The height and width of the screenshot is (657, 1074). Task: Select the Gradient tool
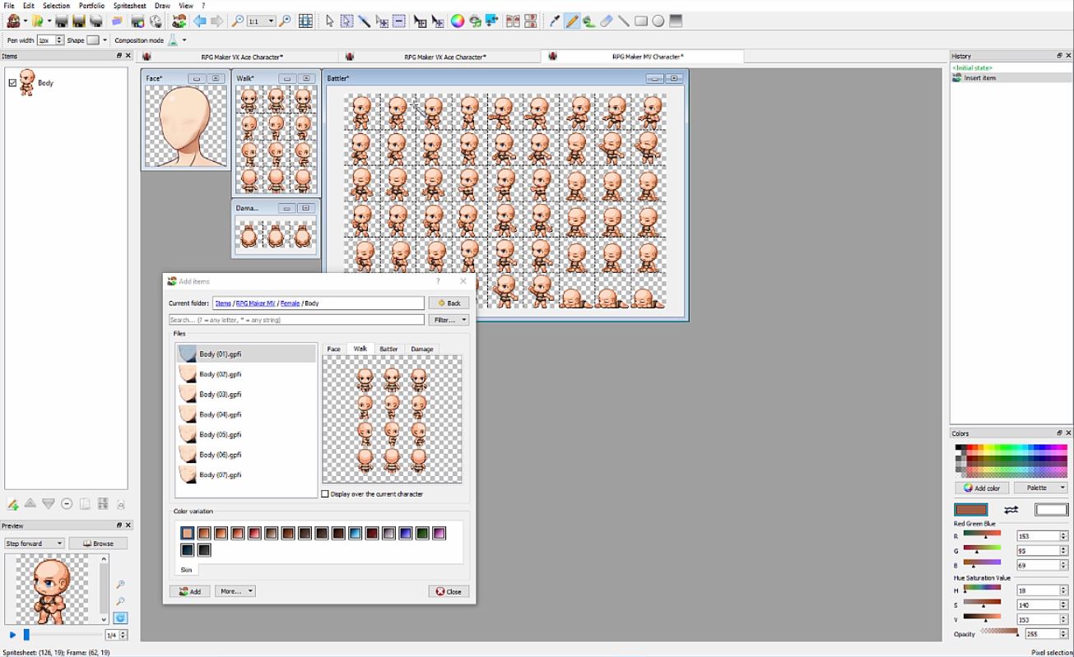coord(676,21)
